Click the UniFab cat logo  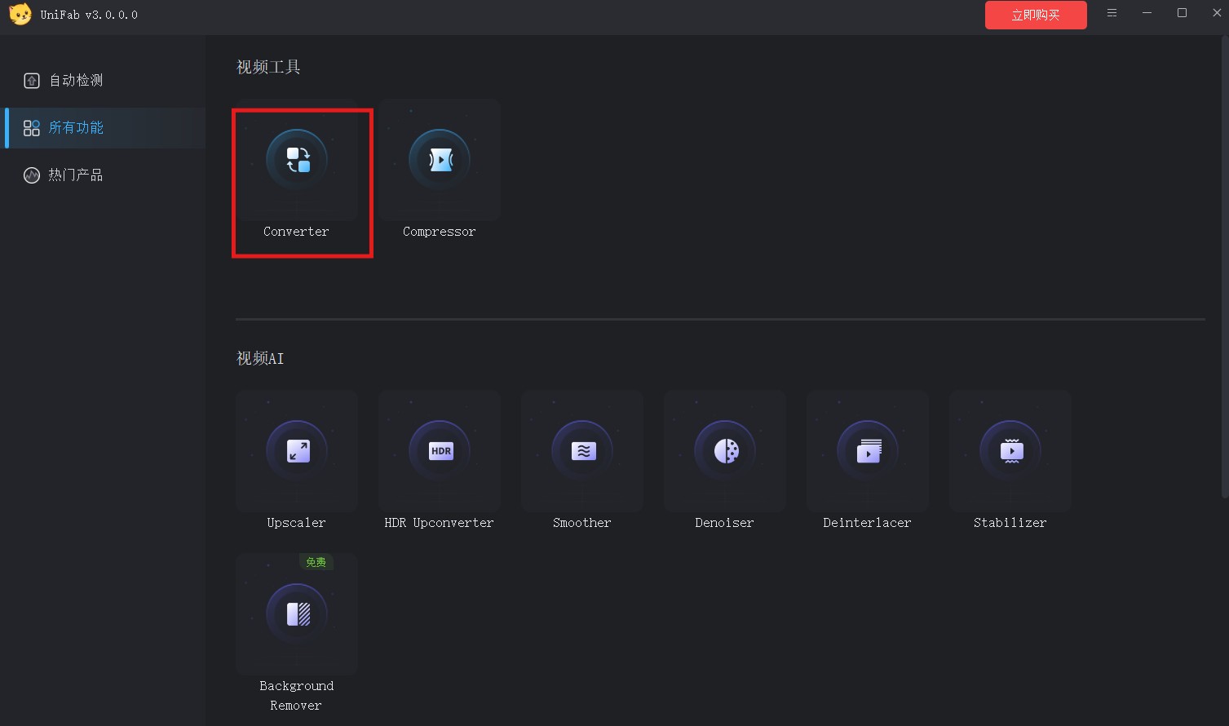[20, 15]
